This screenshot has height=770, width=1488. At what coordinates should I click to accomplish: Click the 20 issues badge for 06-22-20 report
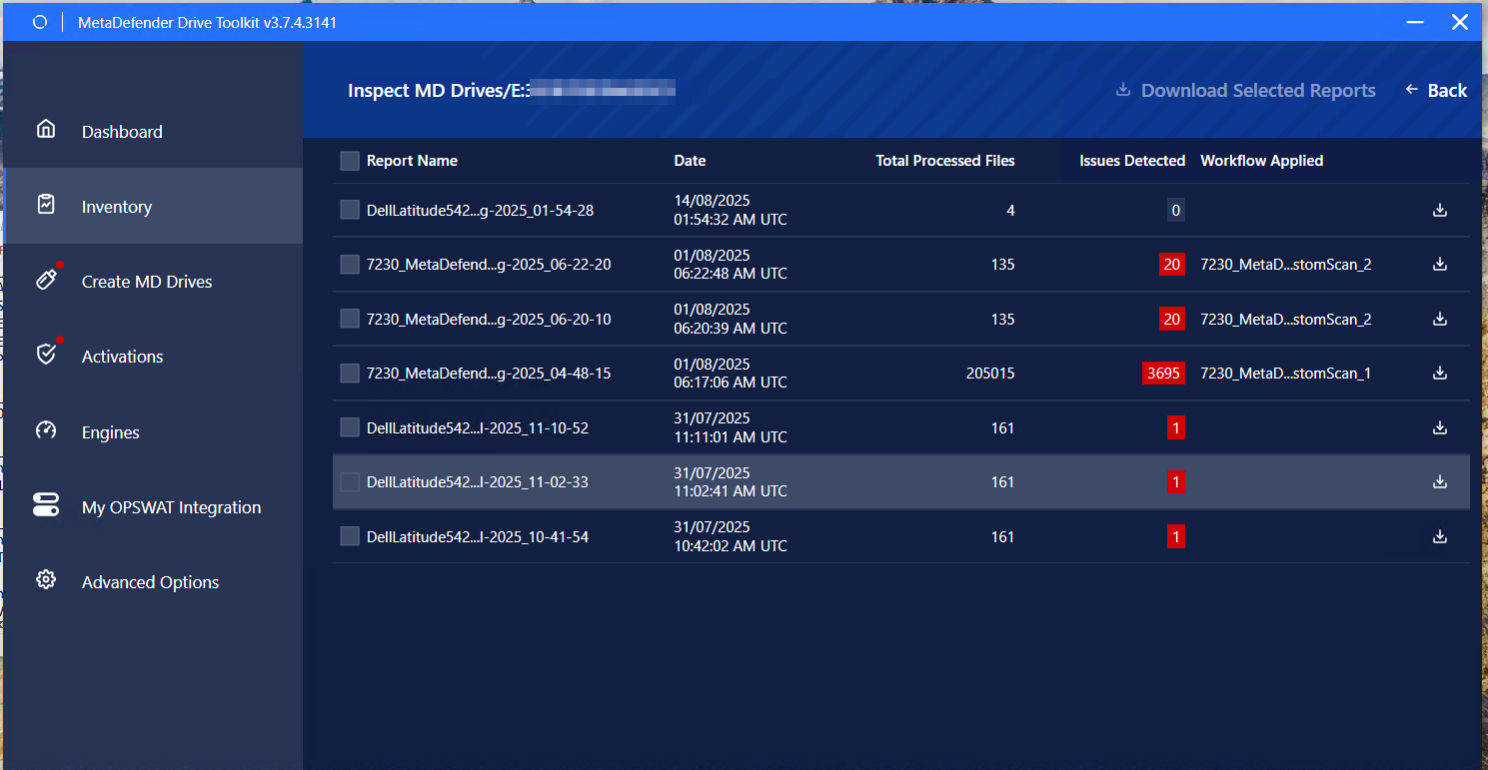pyautogui.click(x=1171, y=265)
